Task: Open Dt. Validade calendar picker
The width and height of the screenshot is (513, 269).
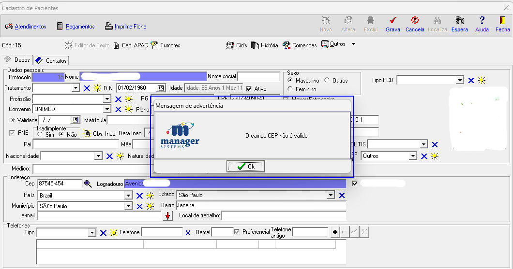Action: coord(75,120)
